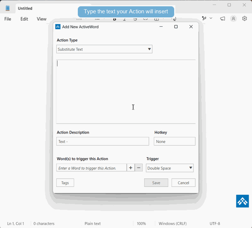Click the Notepad app icon in title bar

pos(7,8)
